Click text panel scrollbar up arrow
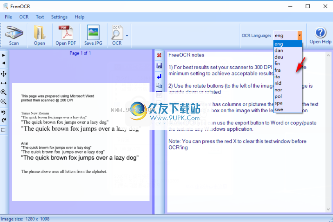Screen dimensions: 333x222 tap(328, 55)
